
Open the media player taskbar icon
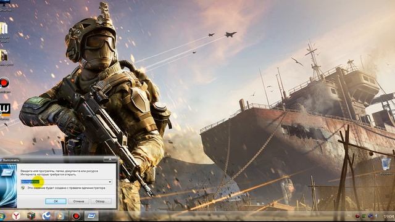click(61, 216)
